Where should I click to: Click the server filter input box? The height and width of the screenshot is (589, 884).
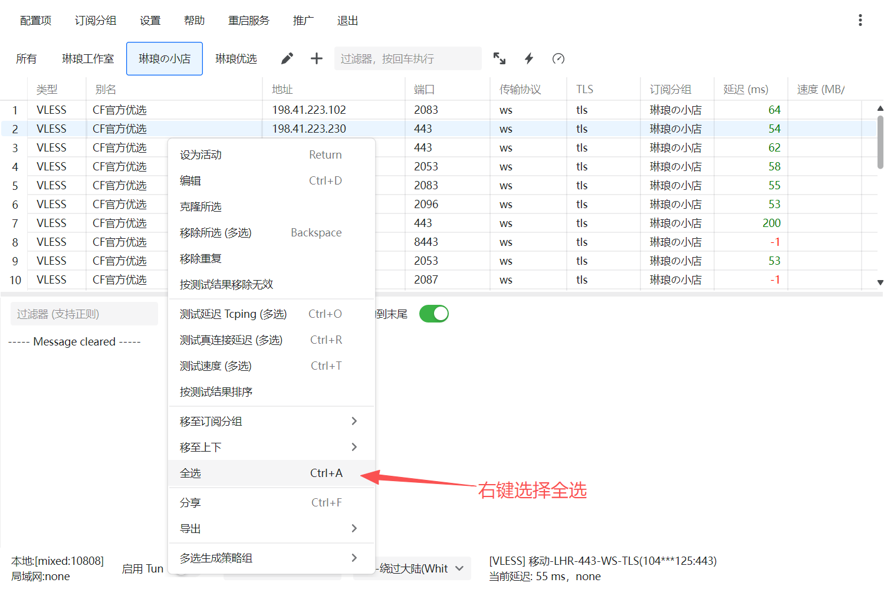(408, 59)
